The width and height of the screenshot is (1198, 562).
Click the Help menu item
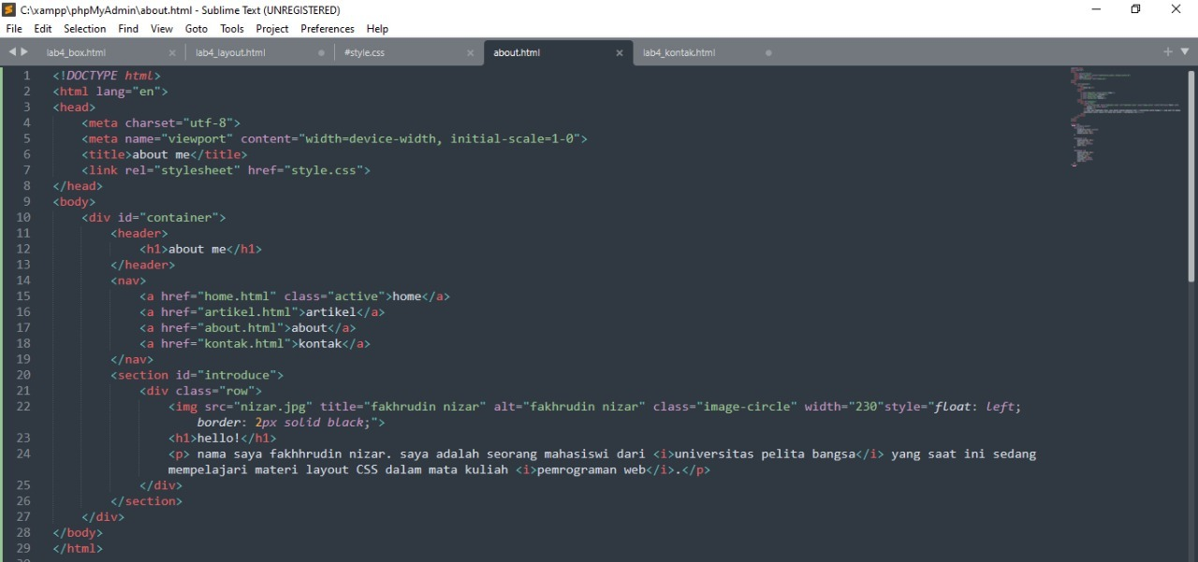(x=377, y=28)
